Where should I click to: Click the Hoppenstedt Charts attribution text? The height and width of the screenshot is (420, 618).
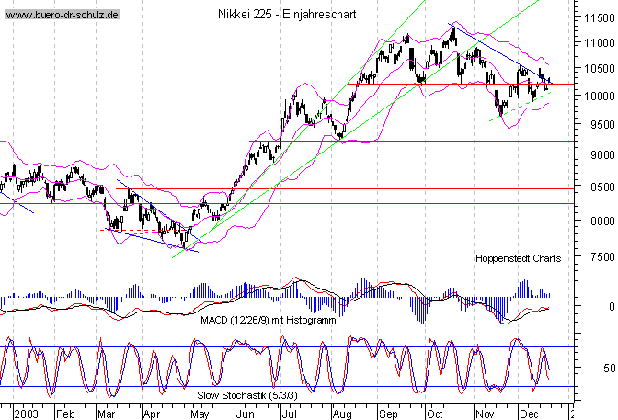[x=518, y=259]
